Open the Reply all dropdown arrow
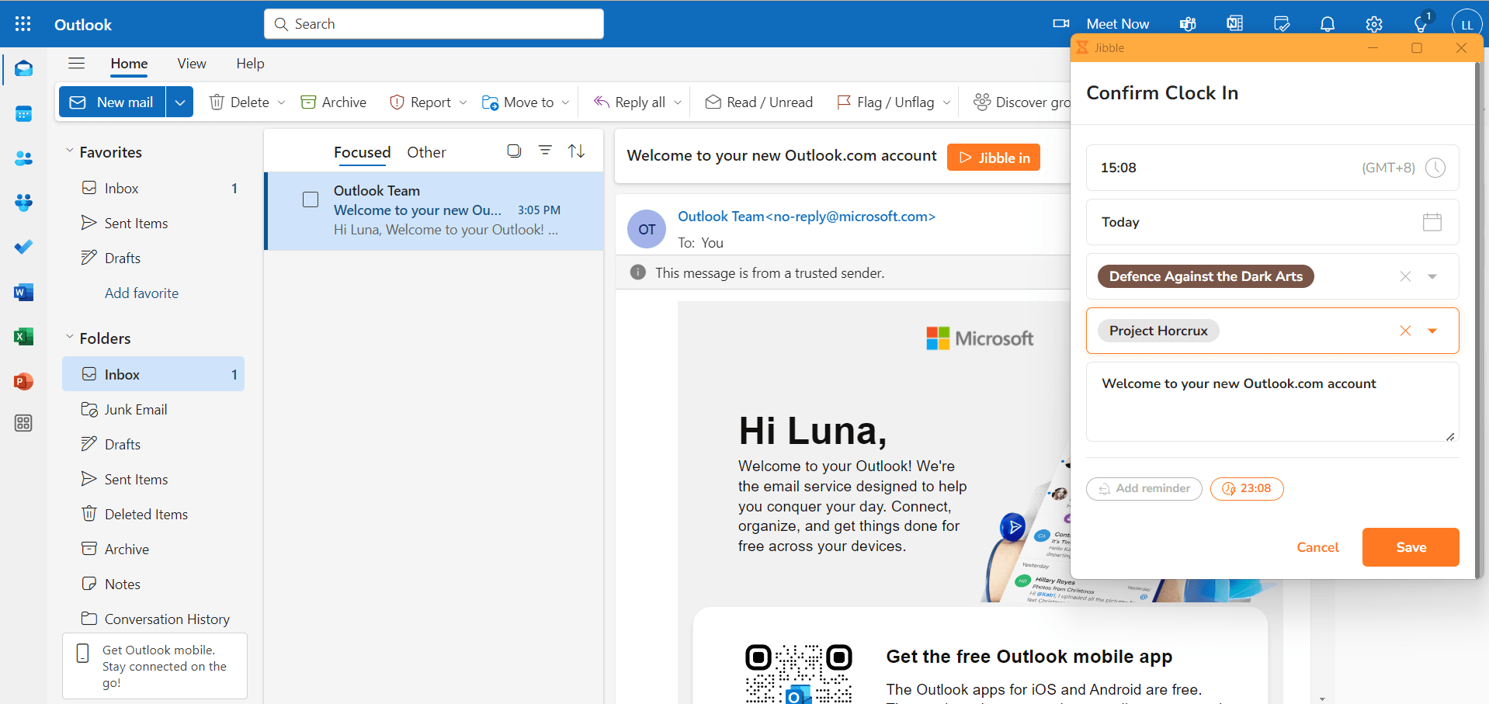The width and height of the screenshot is (1489, 704). click(678, 102)
